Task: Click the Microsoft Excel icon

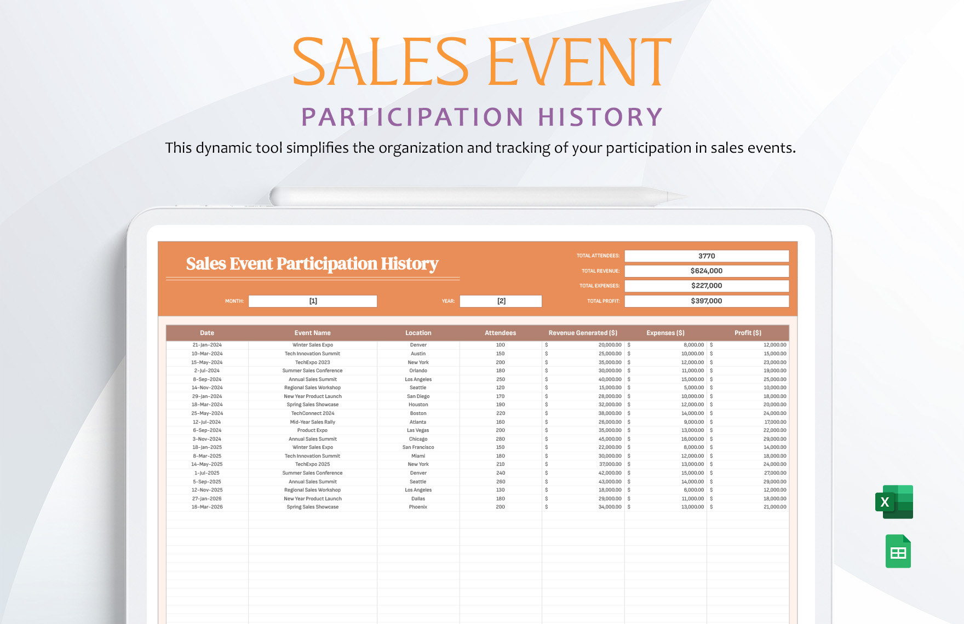Action: click(x=894, y=501)
